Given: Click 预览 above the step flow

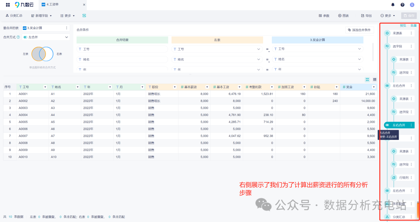Looking at the screenshot, I should (403, 26).
